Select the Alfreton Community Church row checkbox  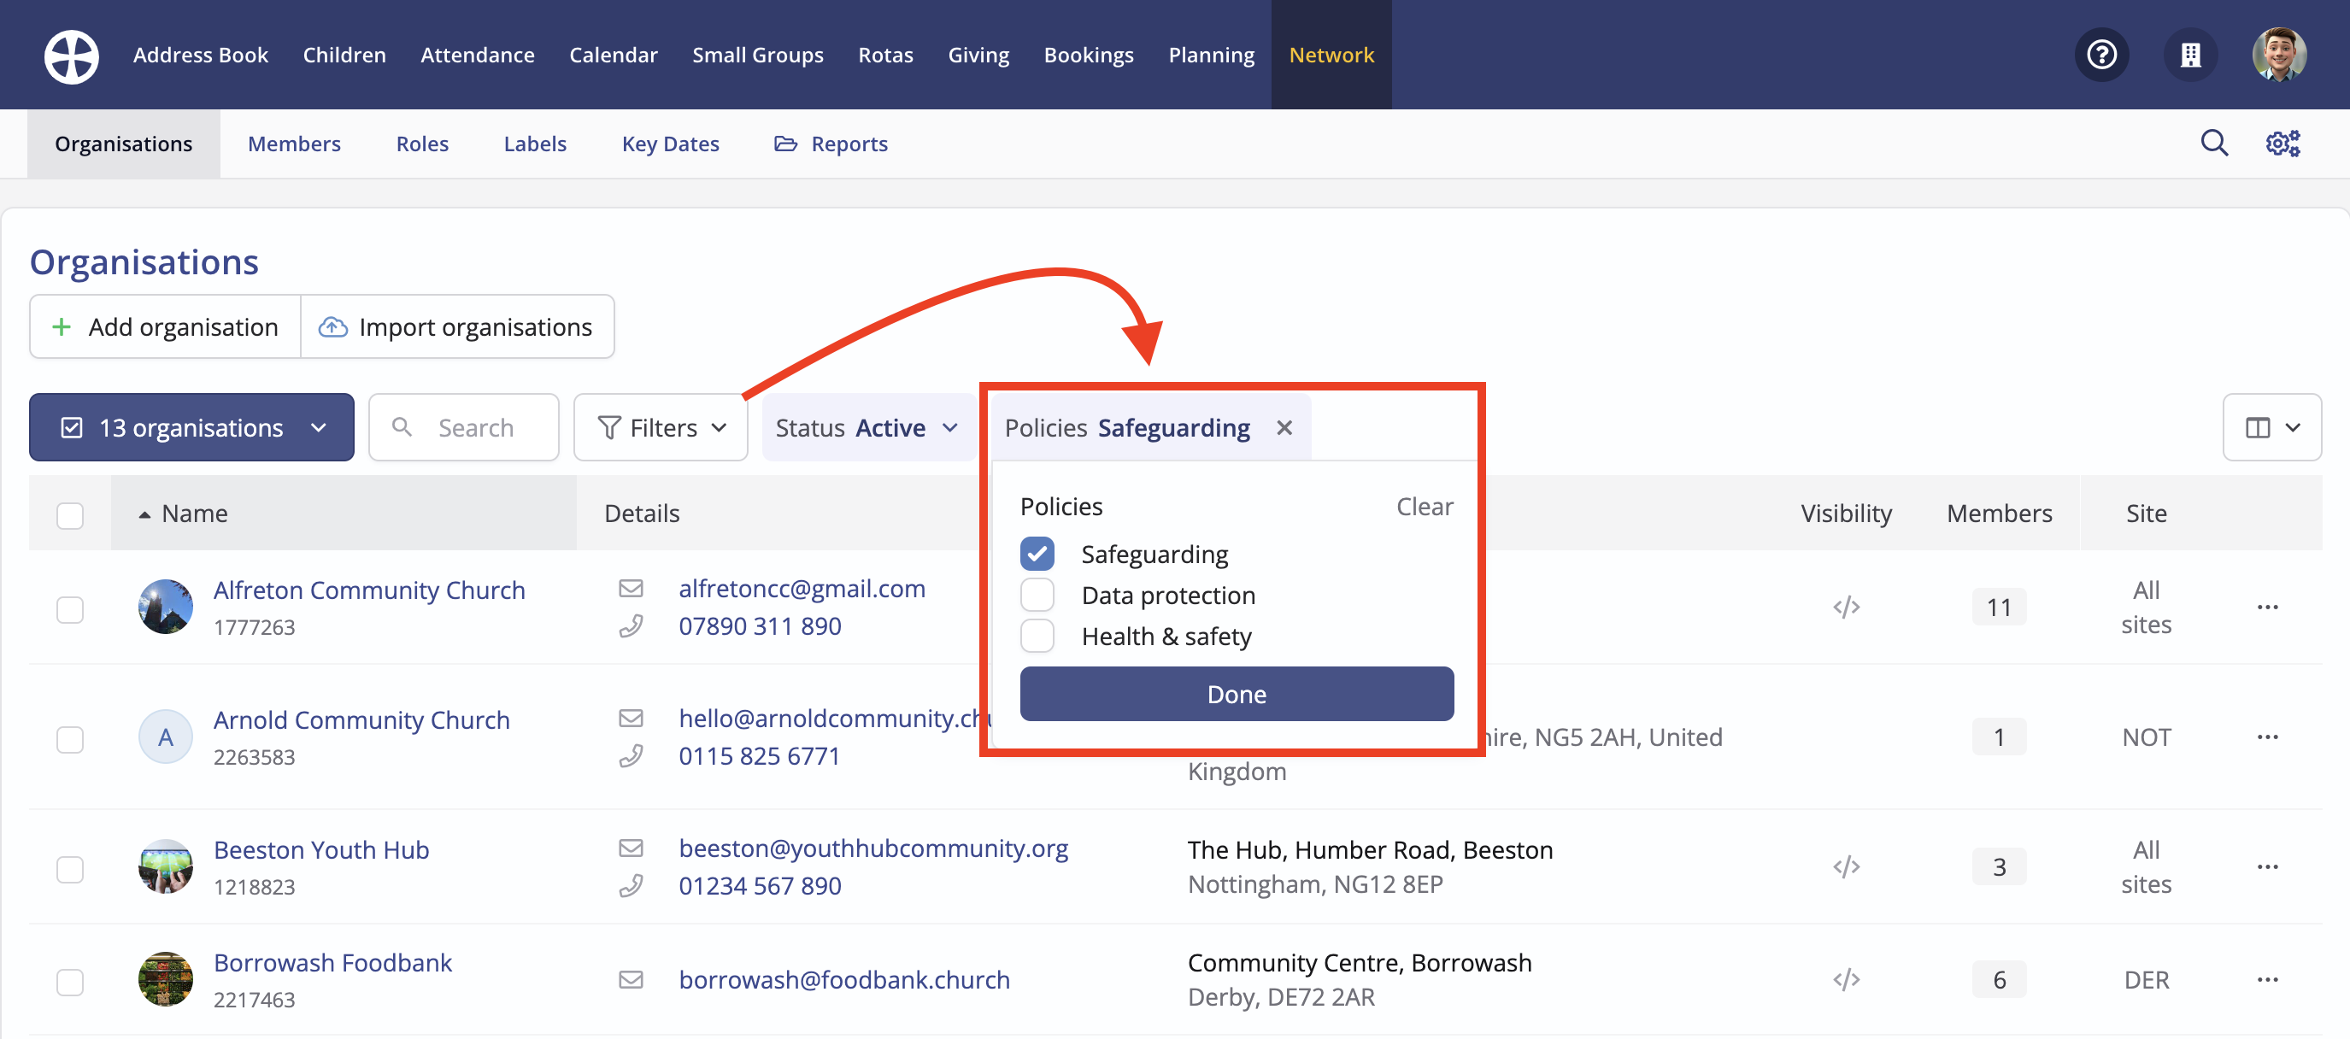(70, 609)
